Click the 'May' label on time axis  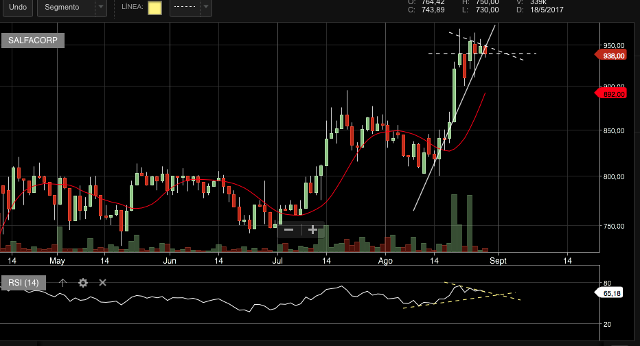click(57, 262)
